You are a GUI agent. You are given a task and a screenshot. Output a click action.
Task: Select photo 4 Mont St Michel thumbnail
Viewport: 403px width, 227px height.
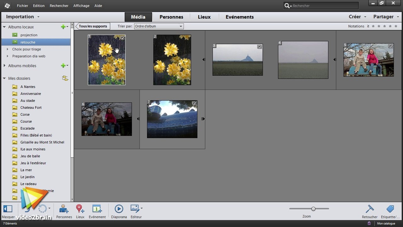tap(303, 60)
